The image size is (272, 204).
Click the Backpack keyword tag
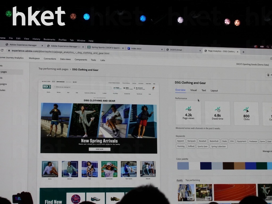click(192, 141)
